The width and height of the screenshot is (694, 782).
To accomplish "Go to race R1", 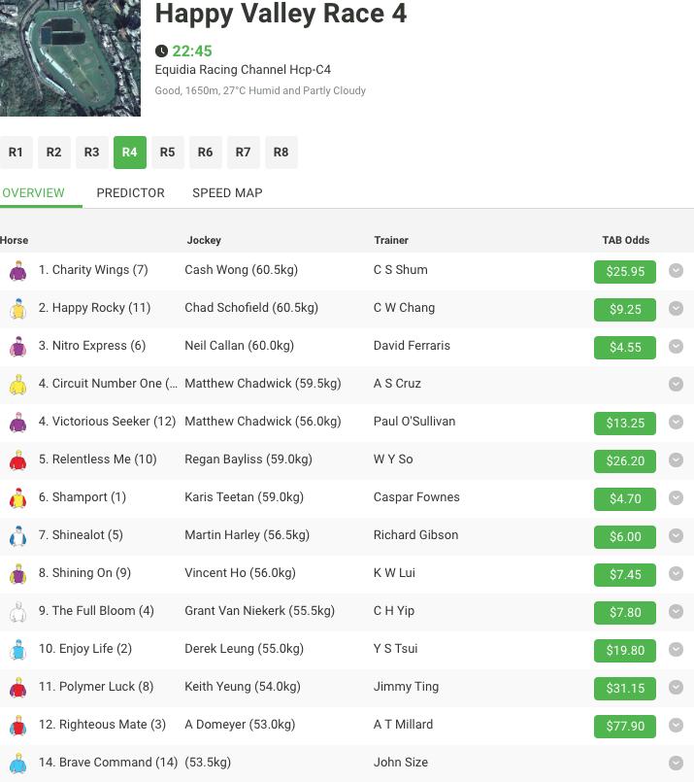I will [x=16, y=153].
